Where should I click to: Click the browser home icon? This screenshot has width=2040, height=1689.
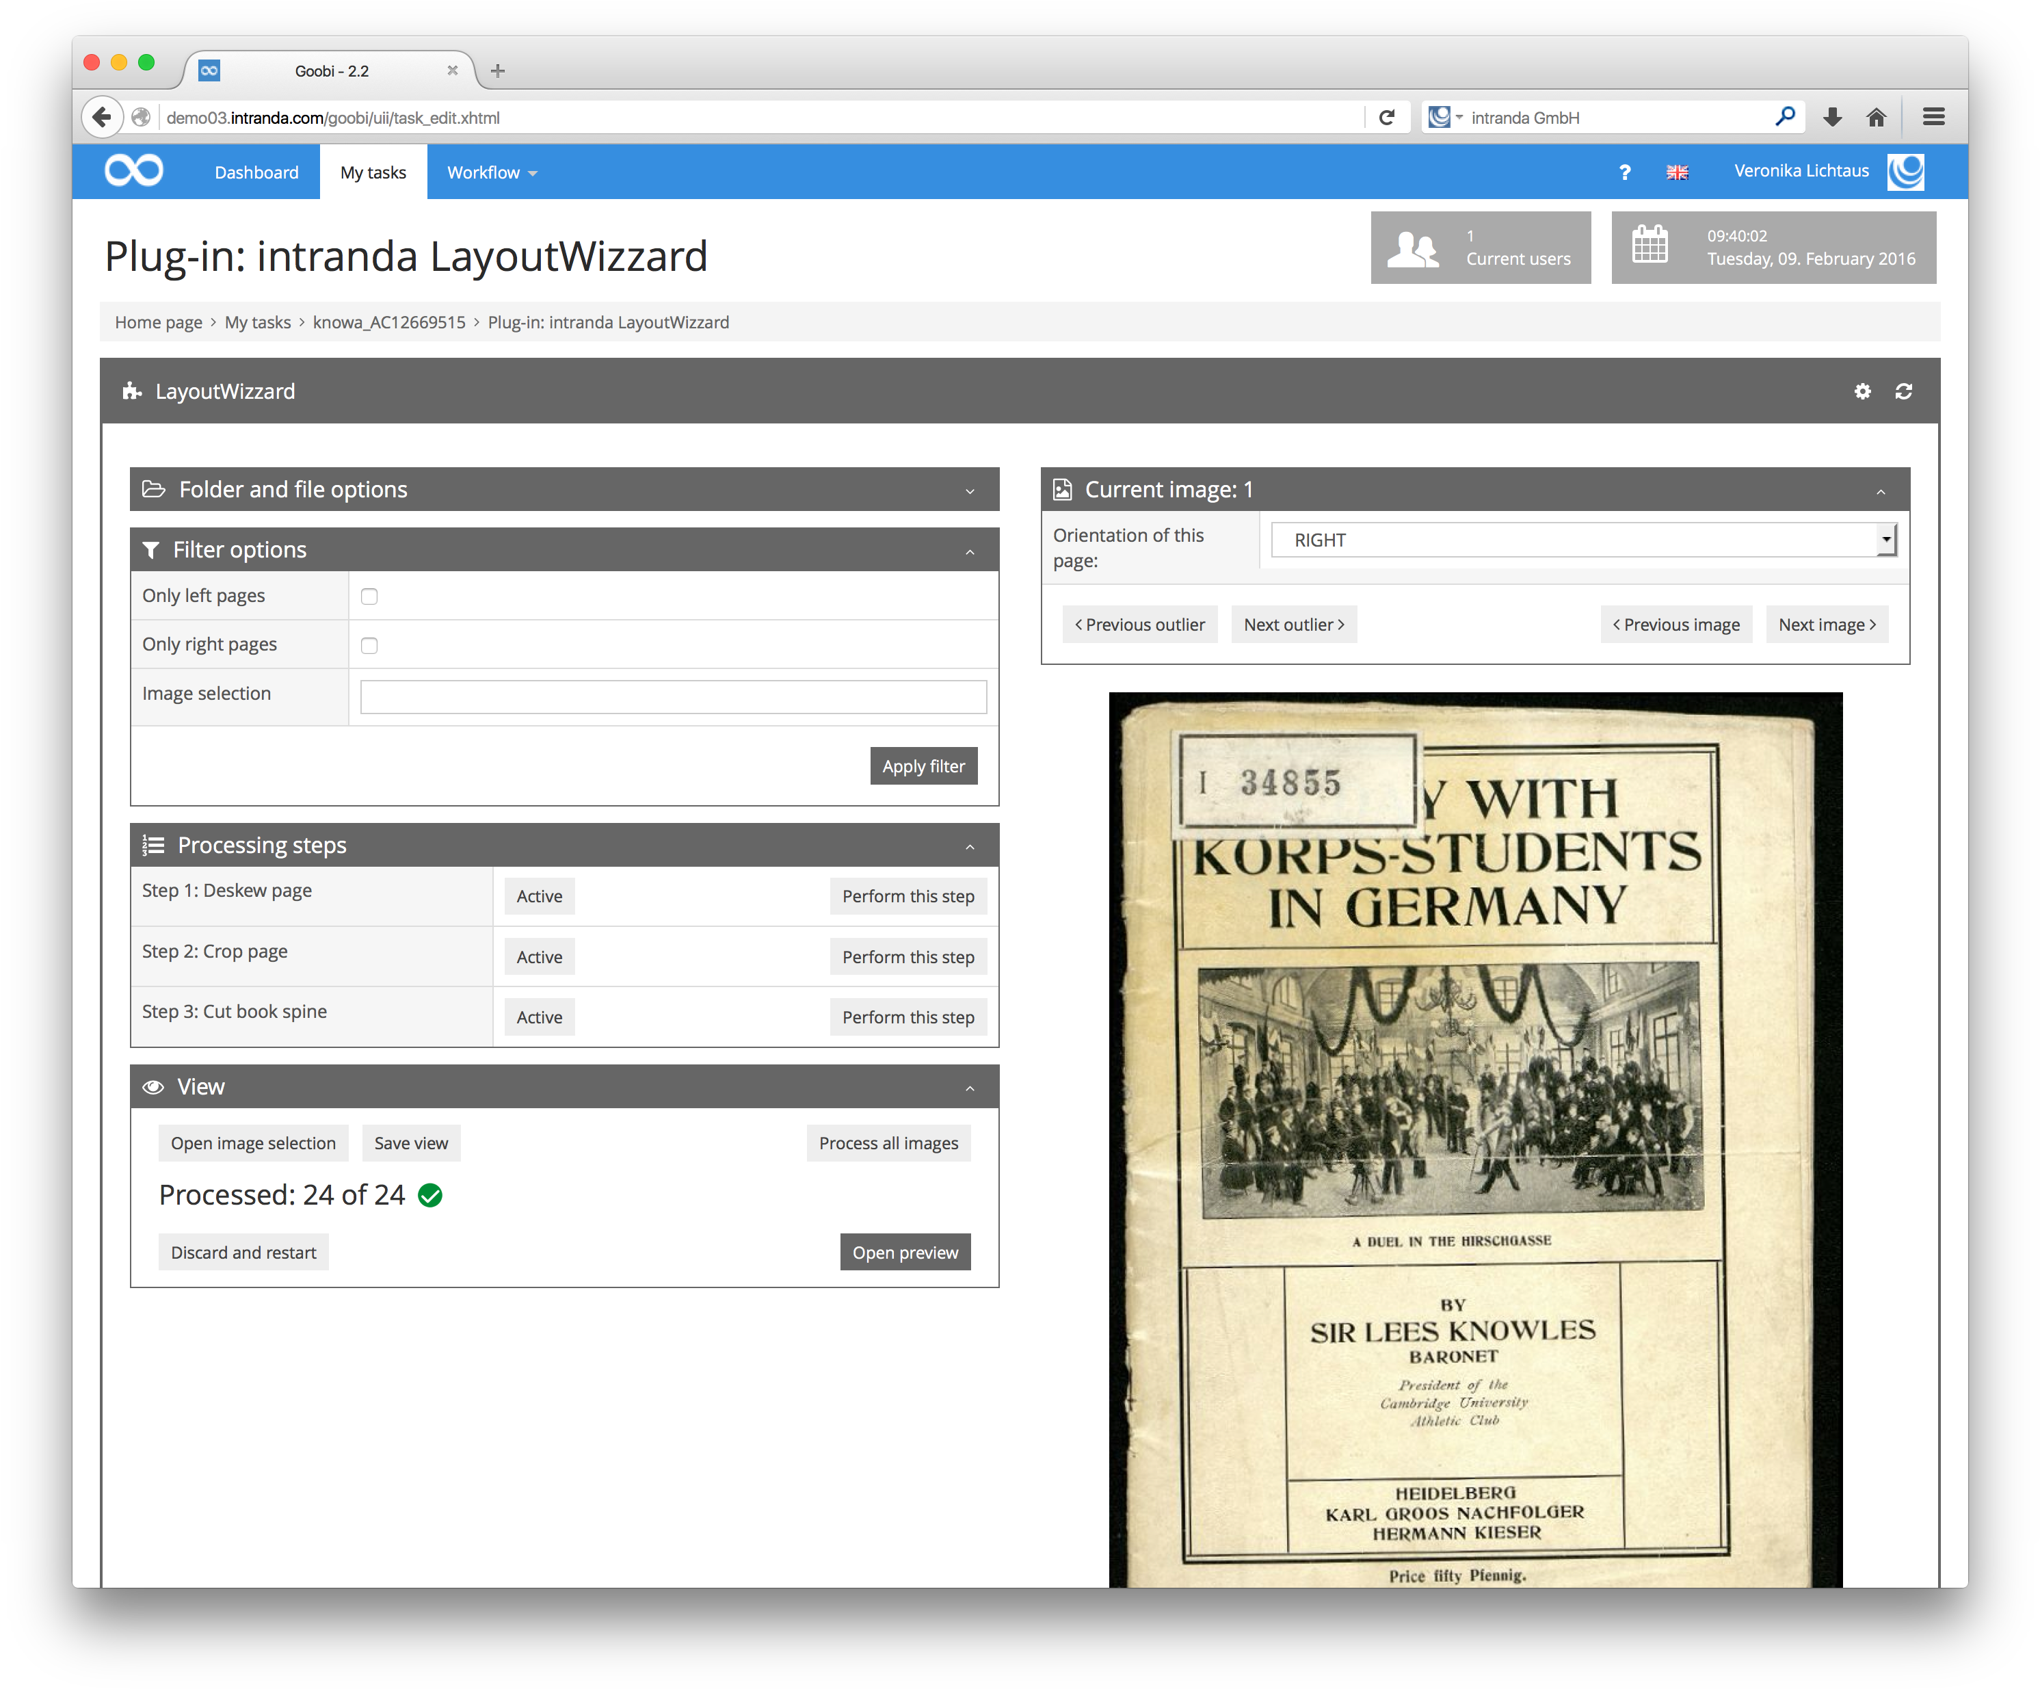point(1876,118)
